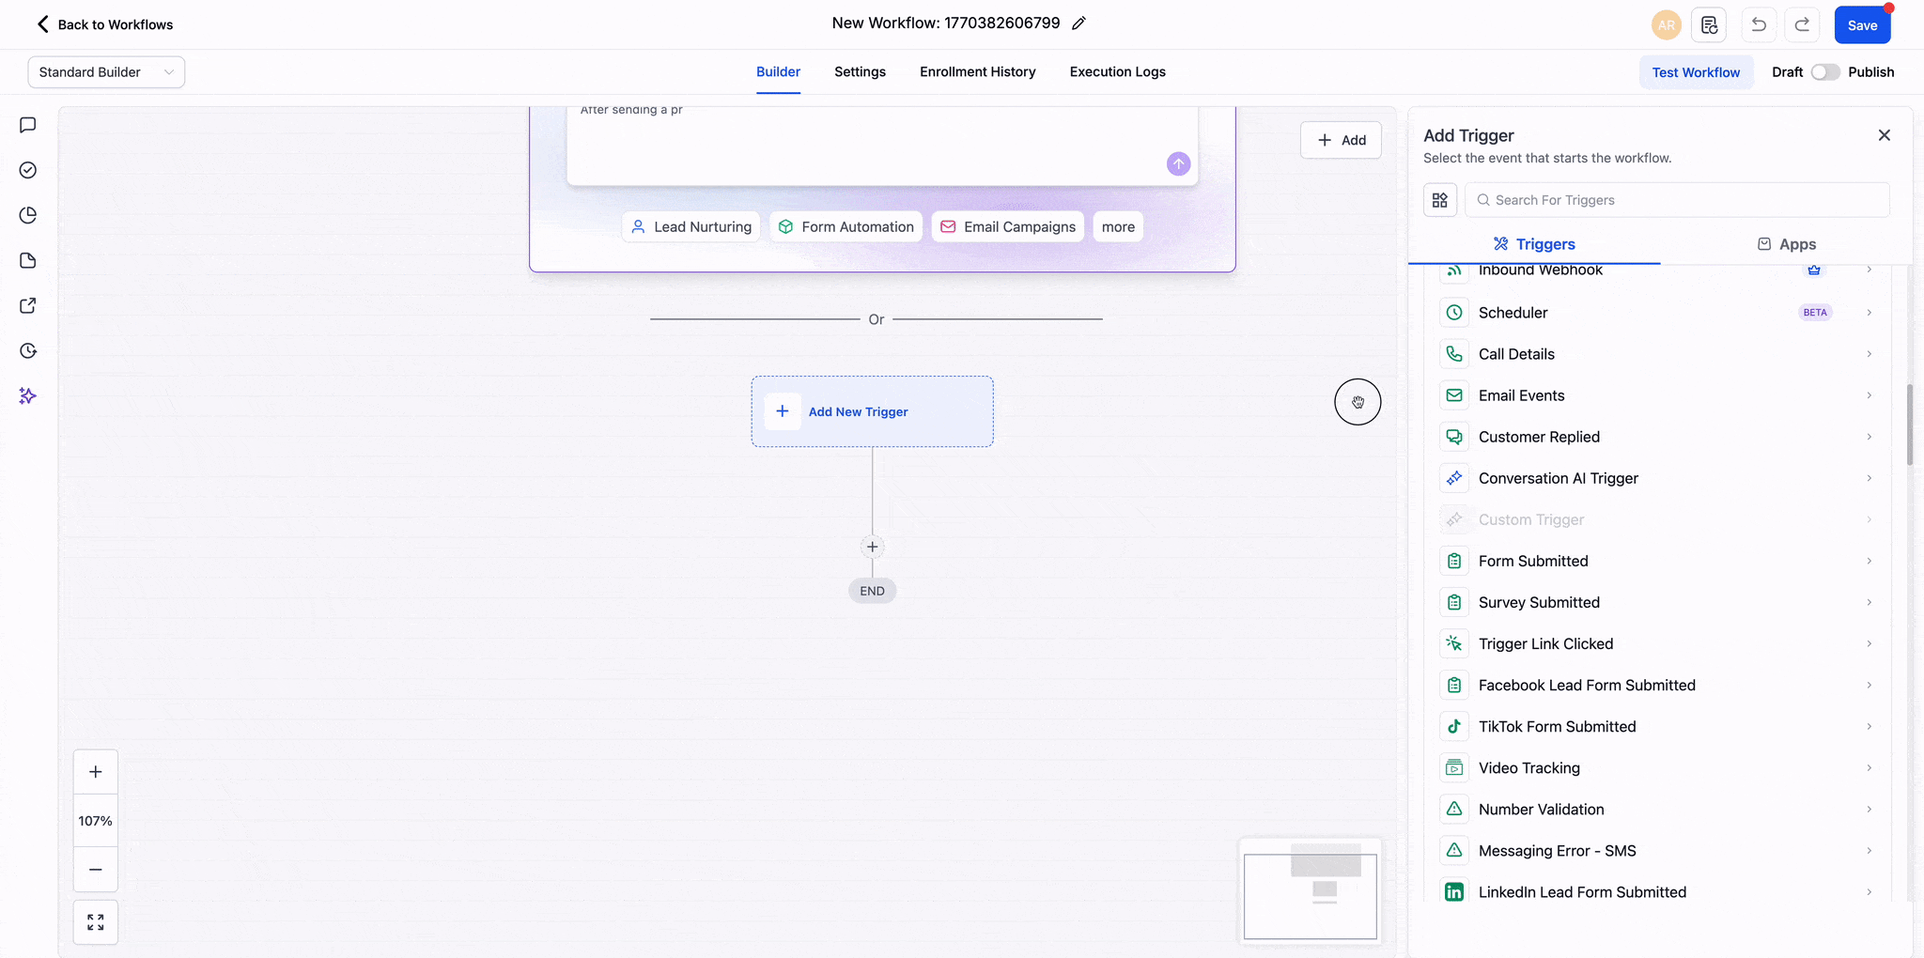Toggle the Draft/Publish switch
The width and height of the screenshot is (1924, 958).
(1824, 72)
